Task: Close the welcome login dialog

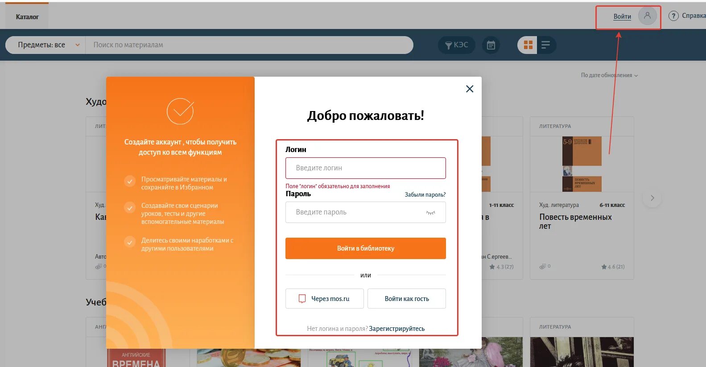Action: pos(470,89)
